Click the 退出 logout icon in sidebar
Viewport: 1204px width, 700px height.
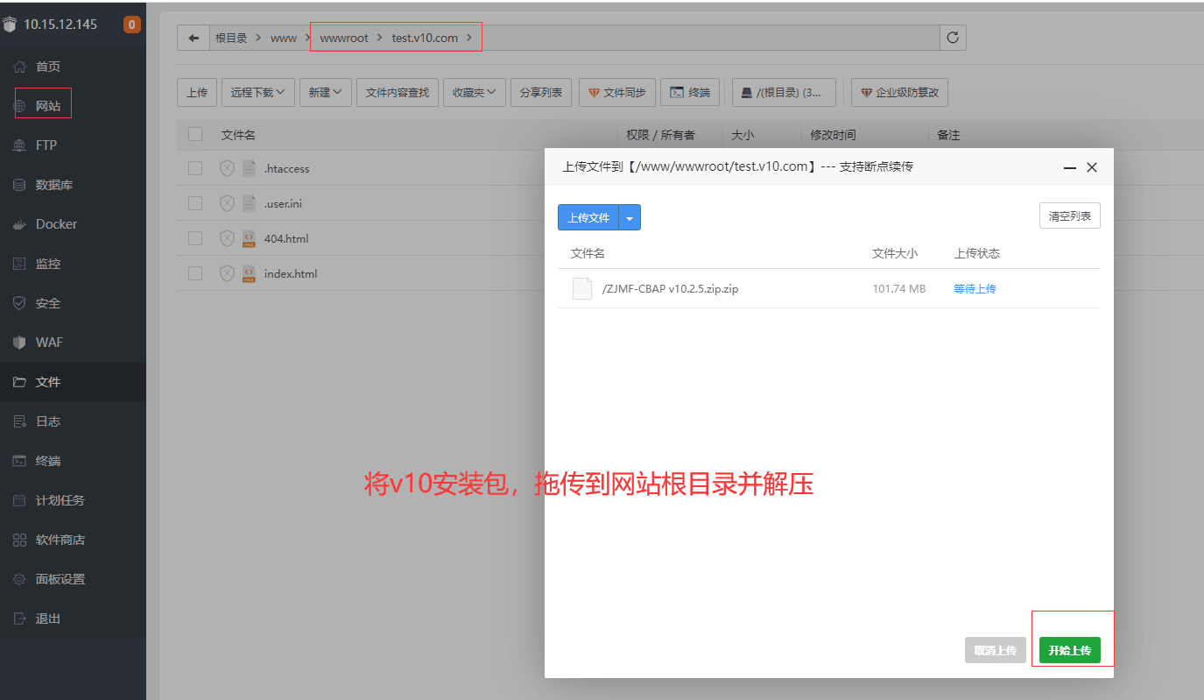[x=20, y=619]
